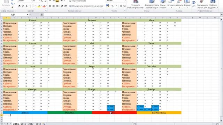
Task: Toggle italic (К) formatting
Action: coord(23,6)
